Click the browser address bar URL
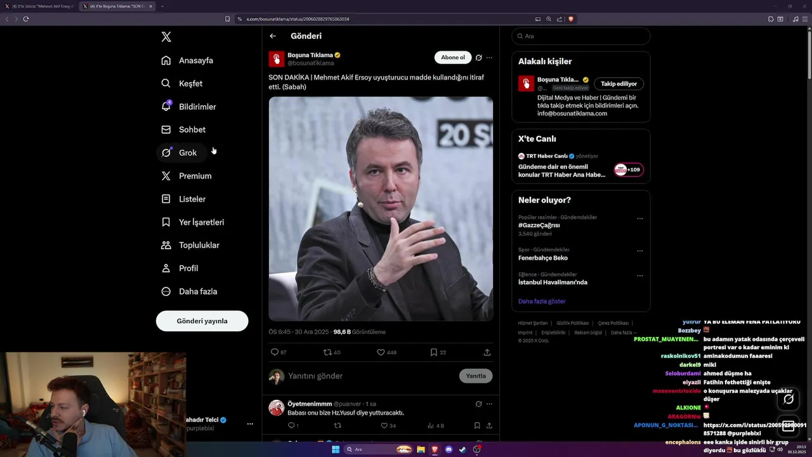 (x=298, y=19)
